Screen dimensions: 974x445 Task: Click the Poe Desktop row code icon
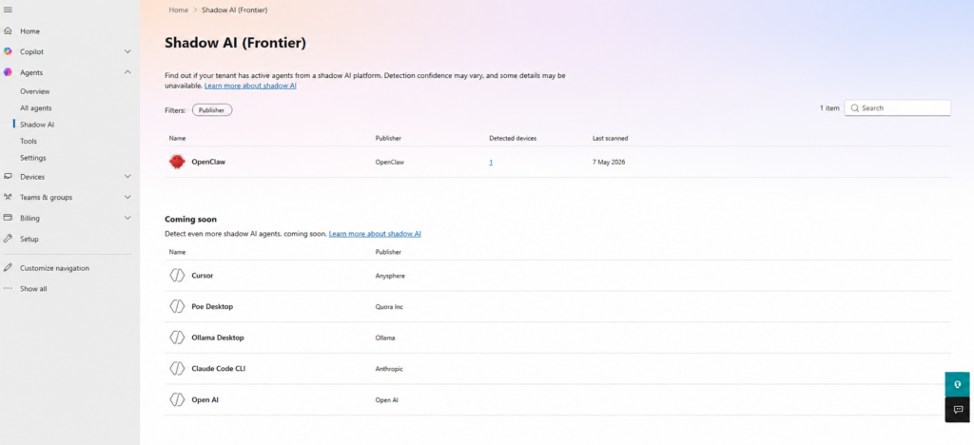point(177,306)
